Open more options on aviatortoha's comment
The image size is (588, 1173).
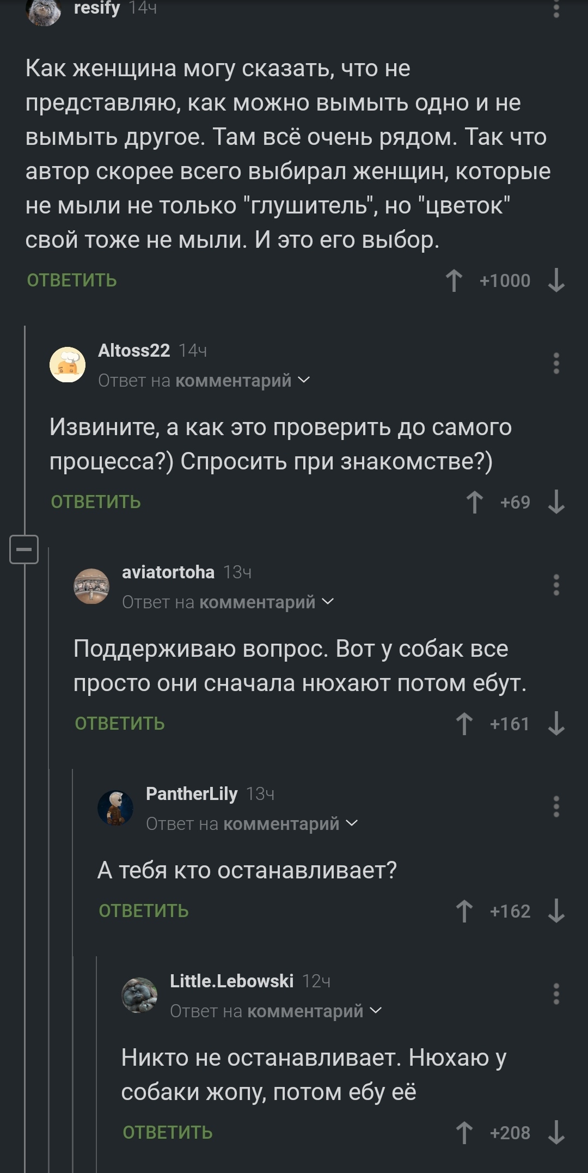pos(556,585)
